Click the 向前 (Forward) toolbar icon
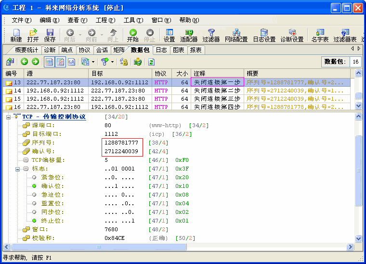Screen dimensions: 366x264 (x=91, y=35)
